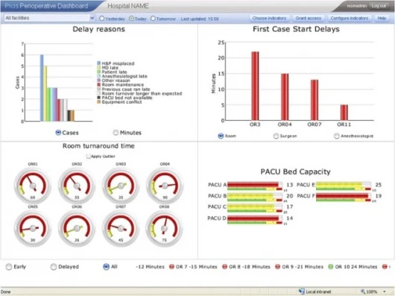Click the MD late legend swatch
This screenshot has width=395, height=296.
(x=98, y=68)
